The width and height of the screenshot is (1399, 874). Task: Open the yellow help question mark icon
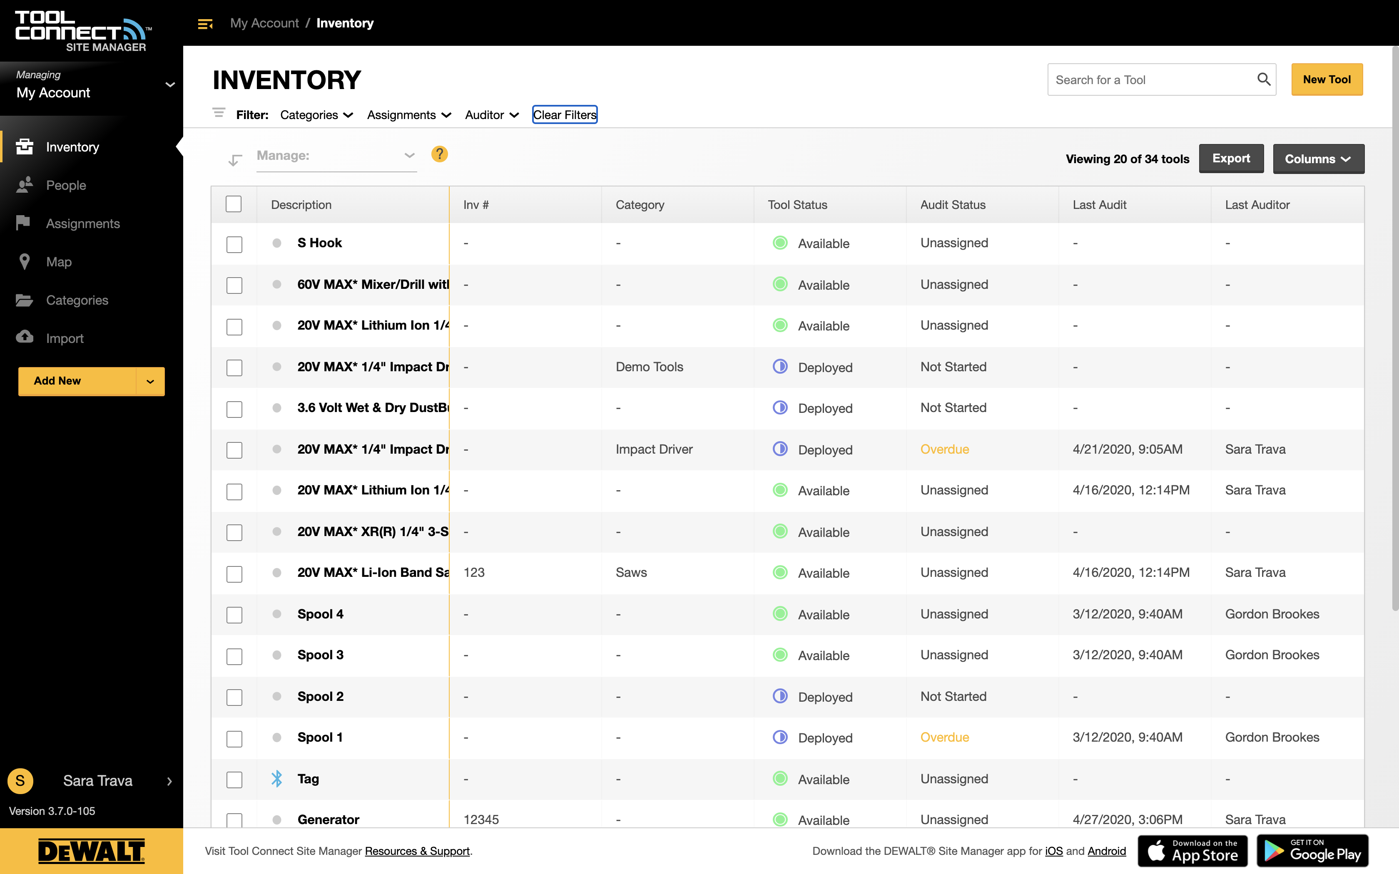[439, 154]
